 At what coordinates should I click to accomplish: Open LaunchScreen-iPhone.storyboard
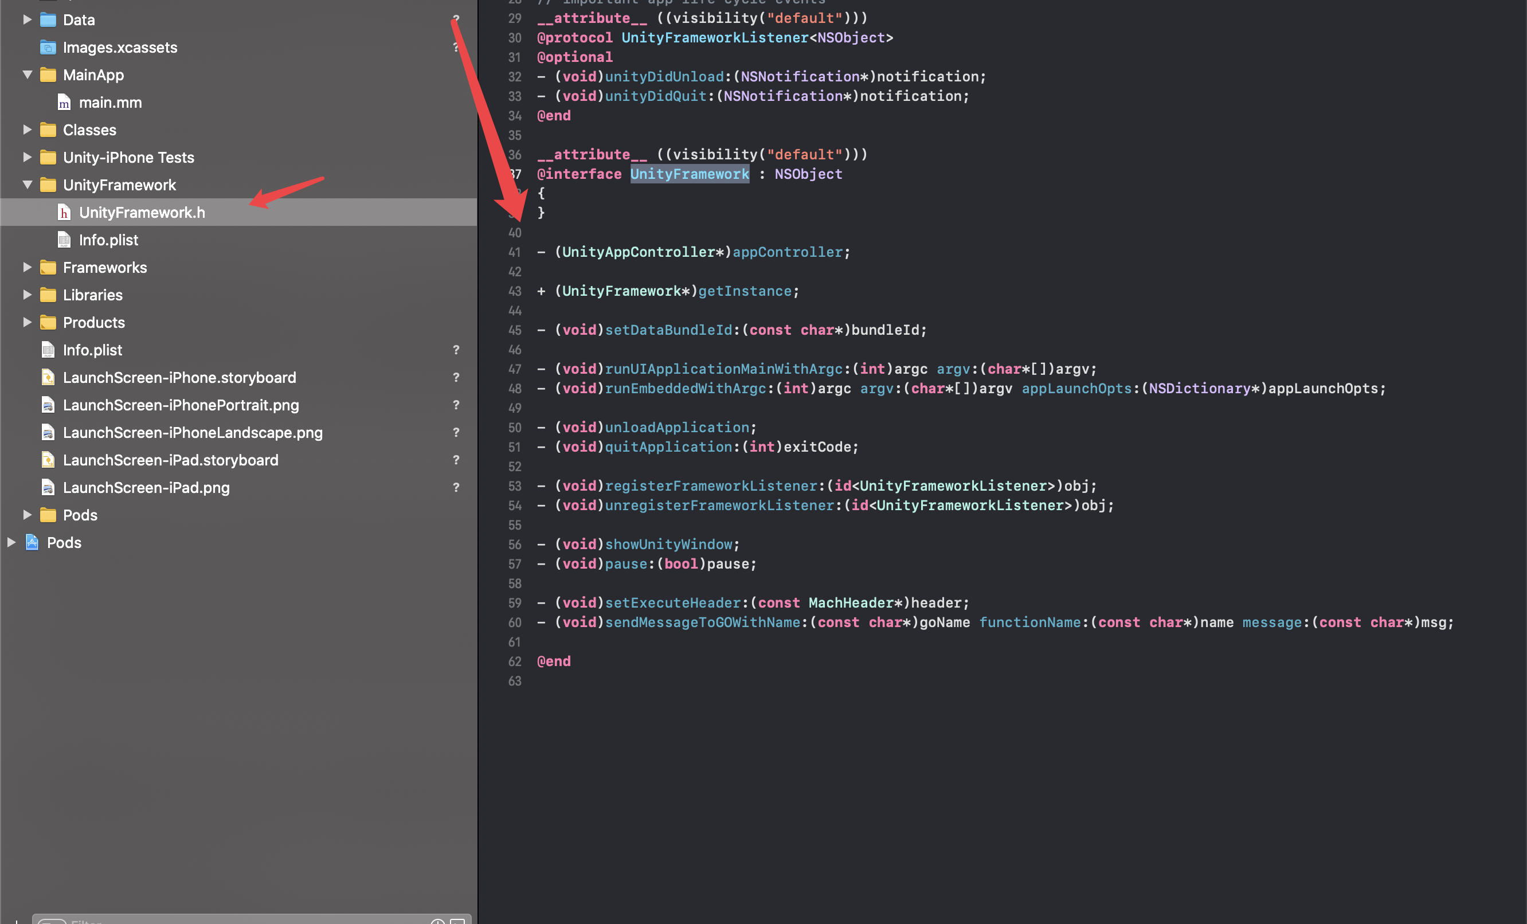pyautogui.click(x=180, y=377)
